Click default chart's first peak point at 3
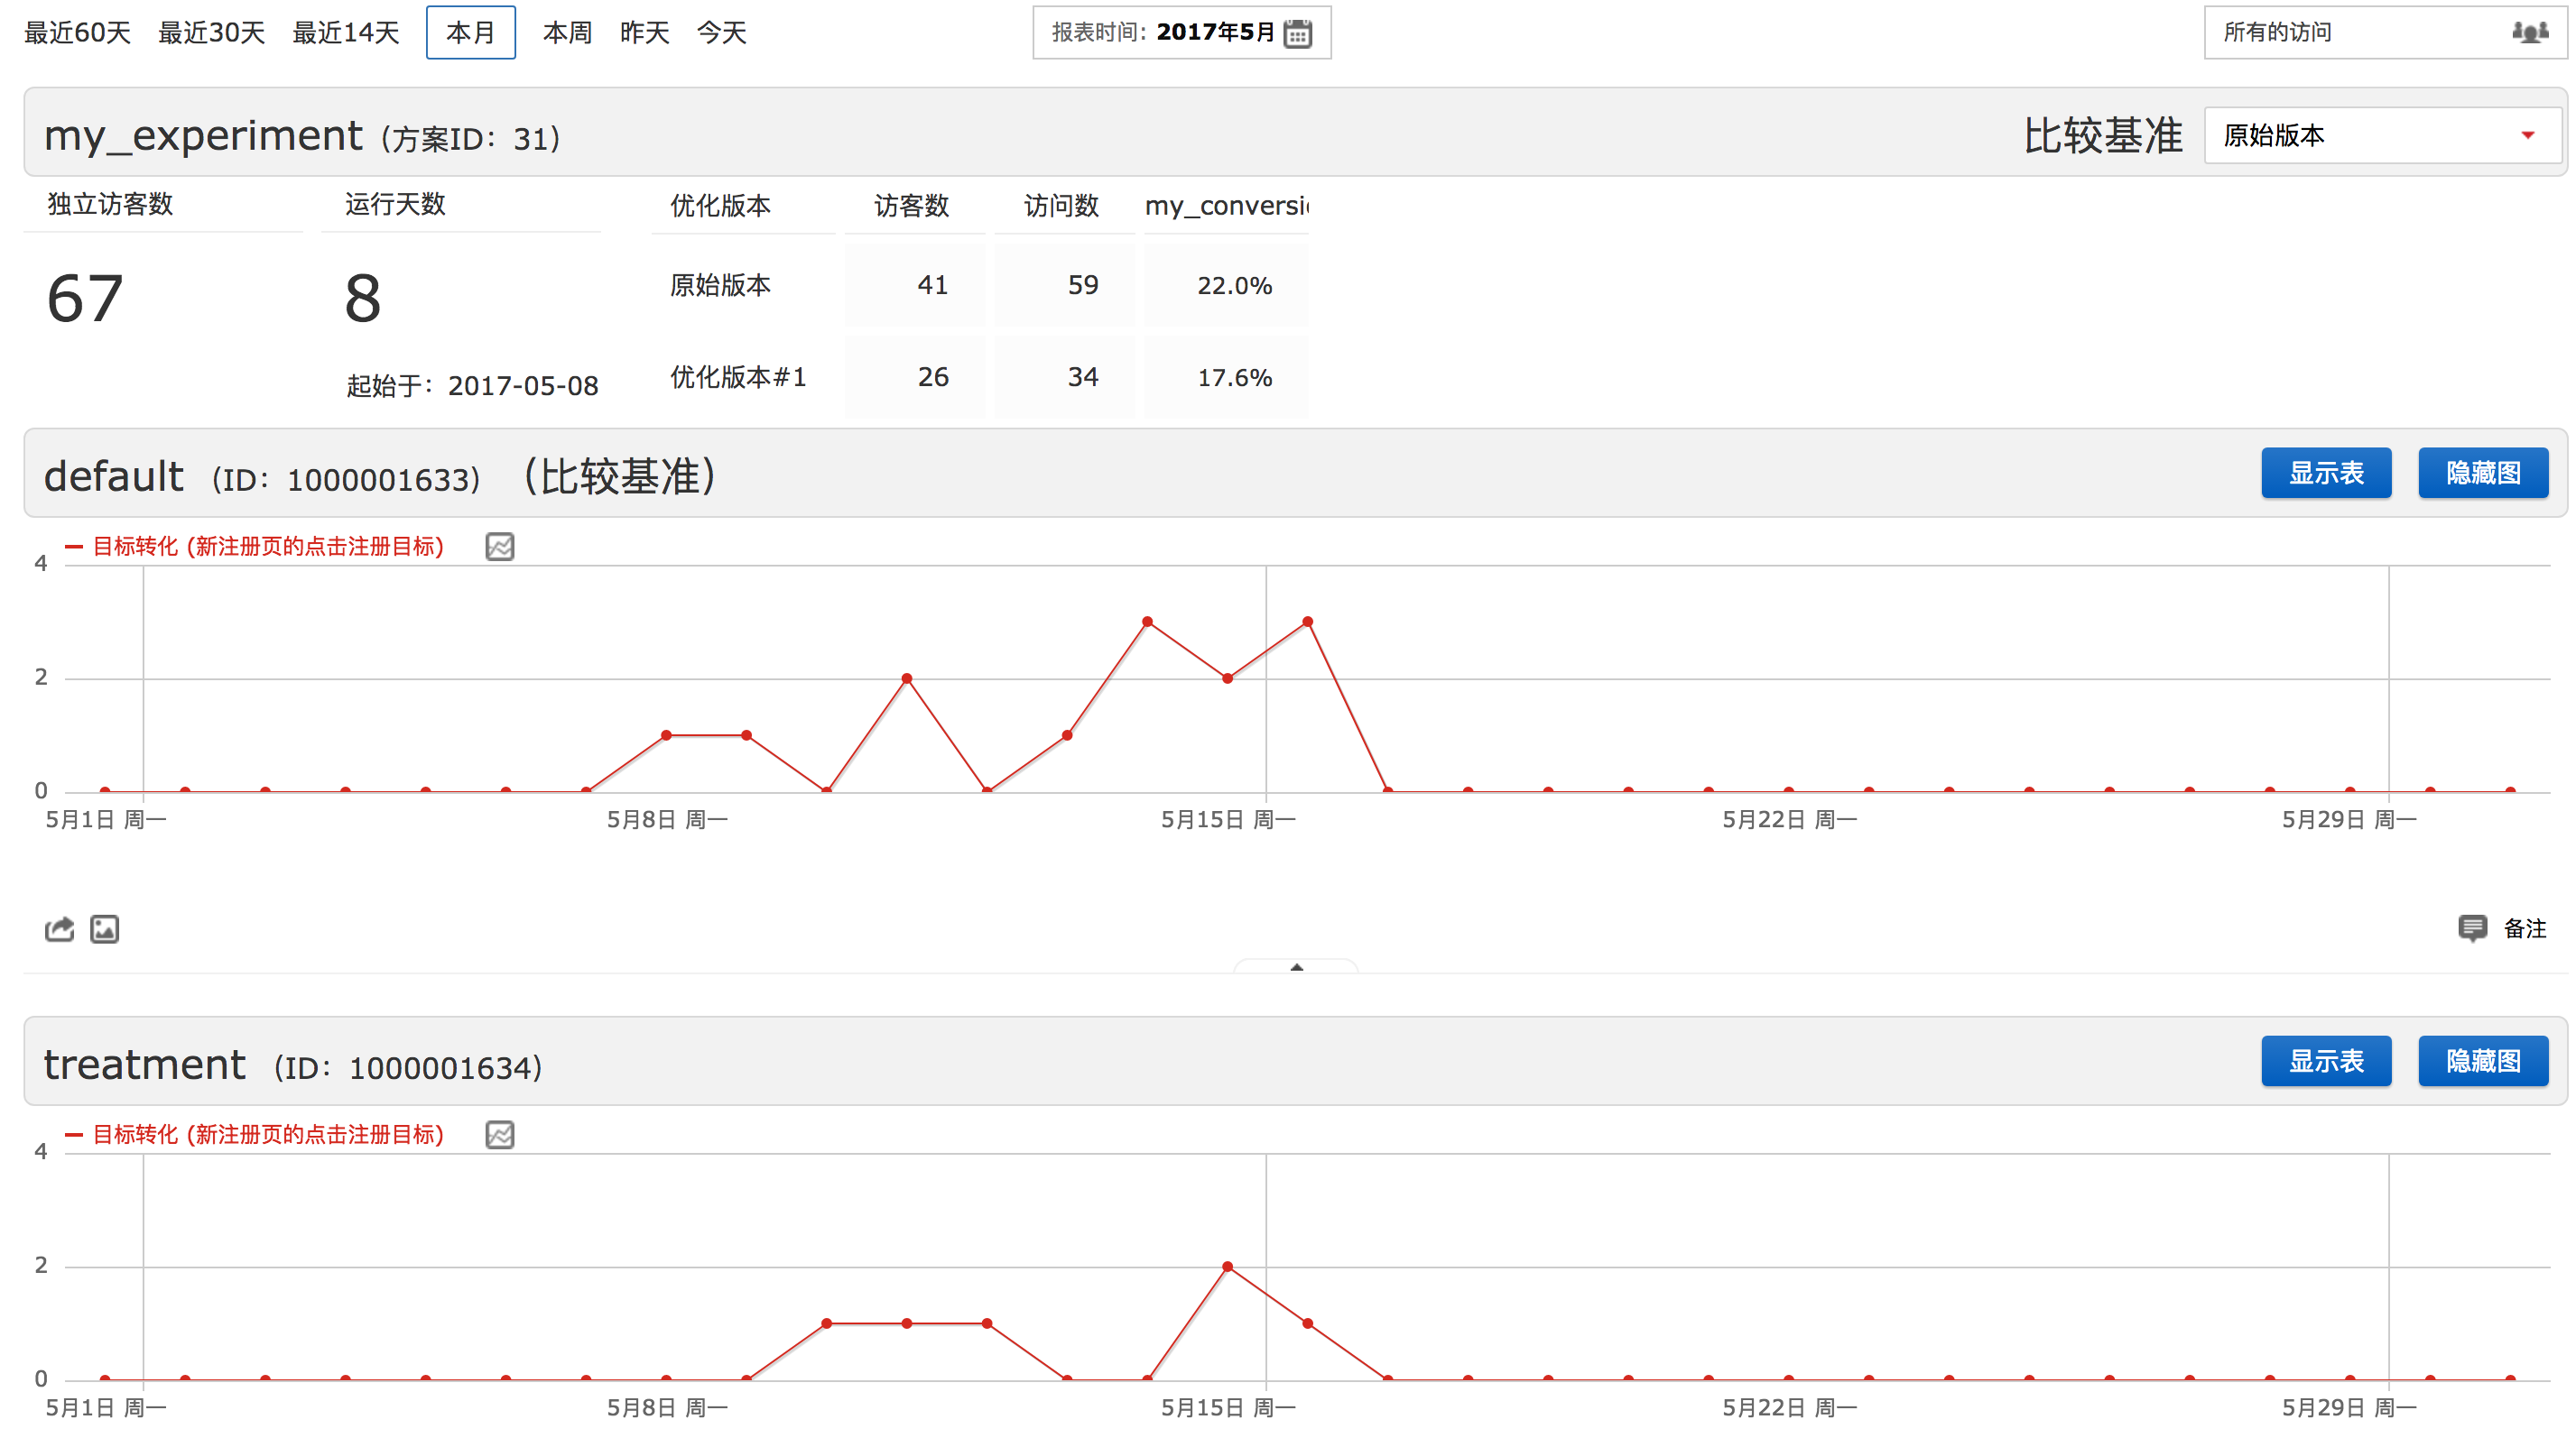This screenshot has width=2576, height=1438. point(1147,622)
